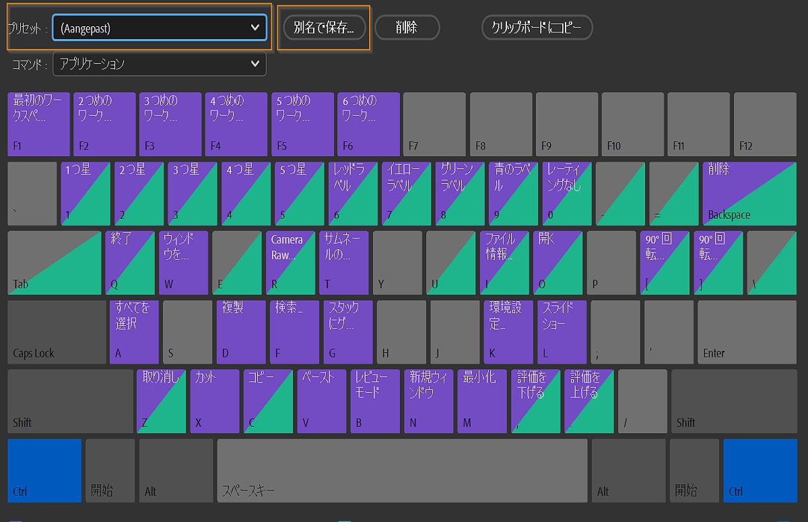
Task: Select the X key labeled カット
Action: click(x=215, y=401)
